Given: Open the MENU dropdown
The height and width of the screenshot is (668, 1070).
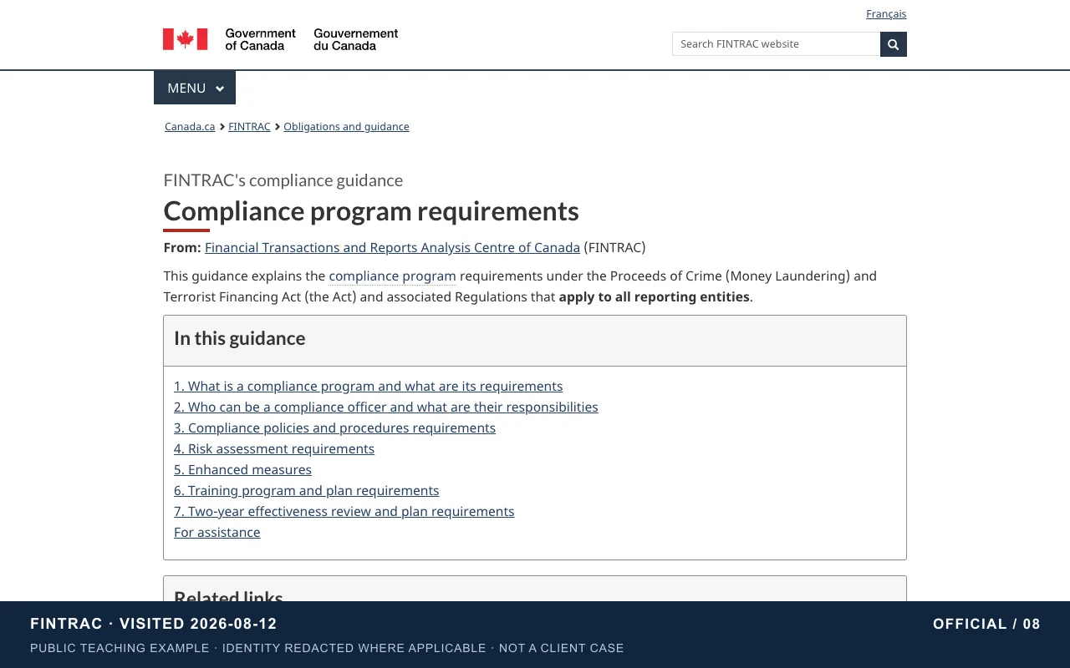Looking at the screenshot, I should pyautogui.click(x=195, y=88).
